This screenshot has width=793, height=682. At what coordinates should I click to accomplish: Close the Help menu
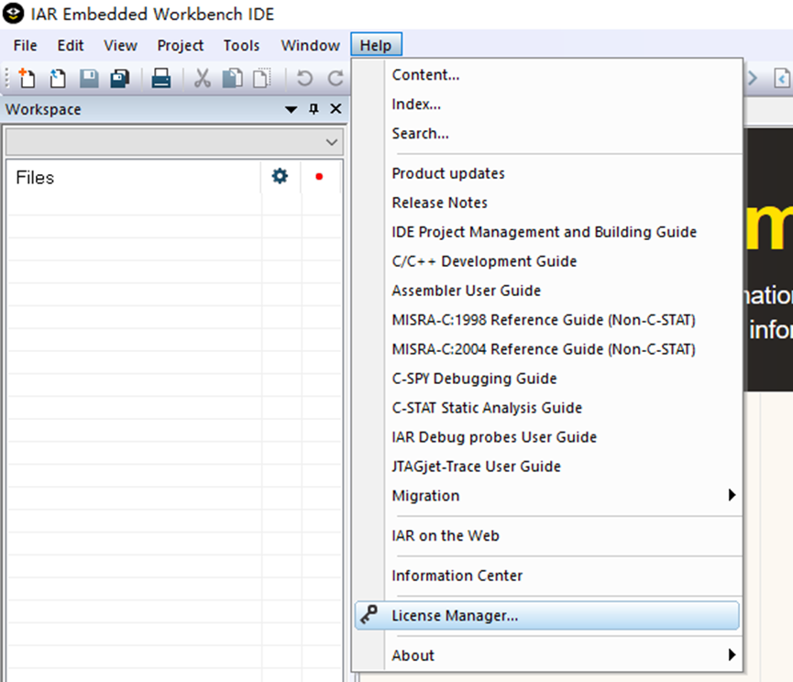376,46
